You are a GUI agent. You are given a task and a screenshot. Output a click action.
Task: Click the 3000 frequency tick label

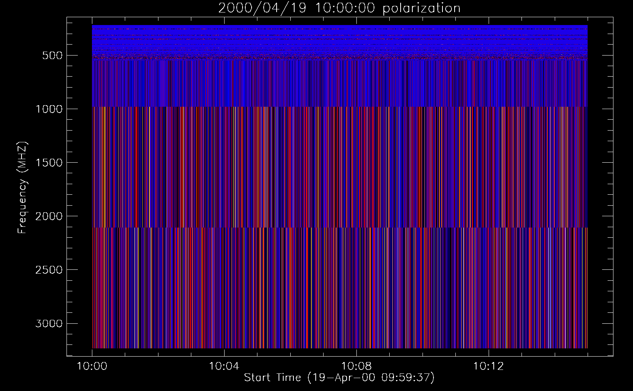[x=49, y=323]
